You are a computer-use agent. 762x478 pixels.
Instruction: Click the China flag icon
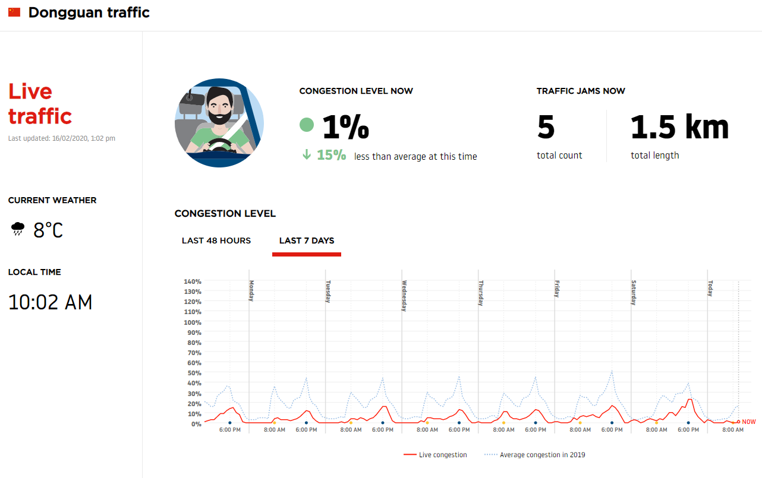[14, 12]
